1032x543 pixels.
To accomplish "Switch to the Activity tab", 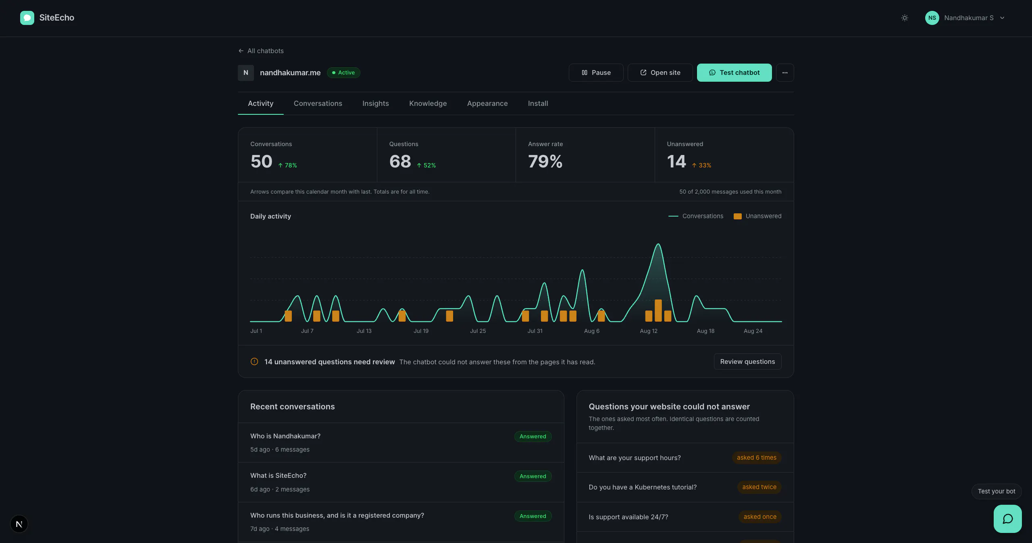I will click(x=260, y=103).
